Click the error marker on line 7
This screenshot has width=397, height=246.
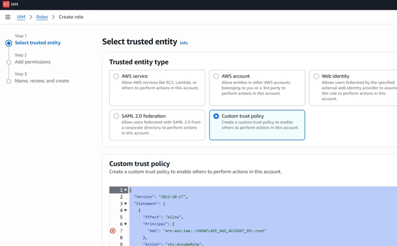tap(113, 231)
